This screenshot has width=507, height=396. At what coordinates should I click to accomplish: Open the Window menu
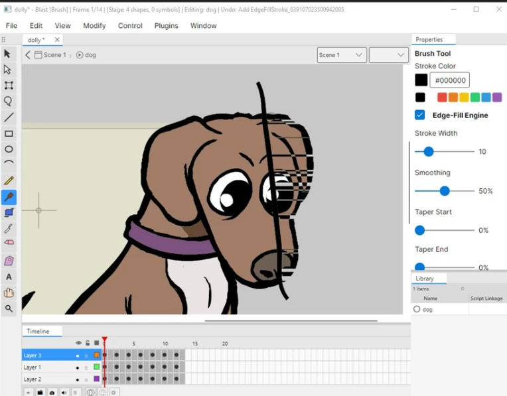click(x=203, y=26)
